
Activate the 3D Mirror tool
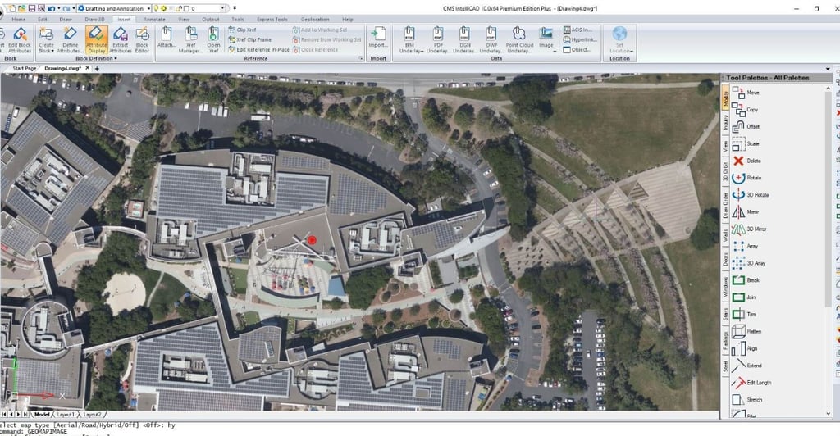pyautogui.click(x=749, y=229)
